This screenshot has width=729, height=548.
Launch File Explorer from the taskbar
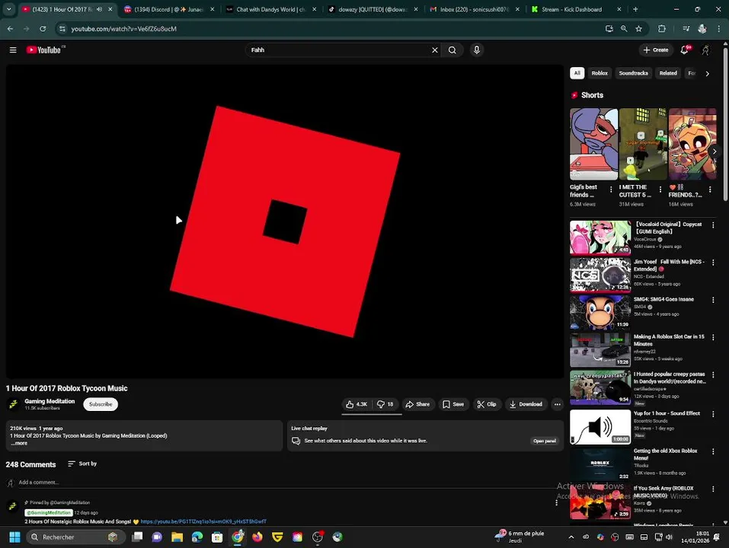tap(177, 537)
